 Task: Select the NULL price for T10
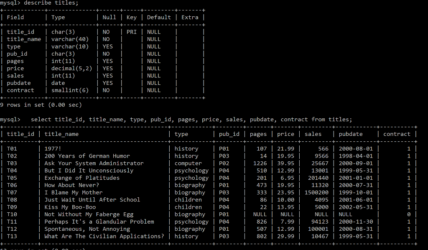point(285,214)
